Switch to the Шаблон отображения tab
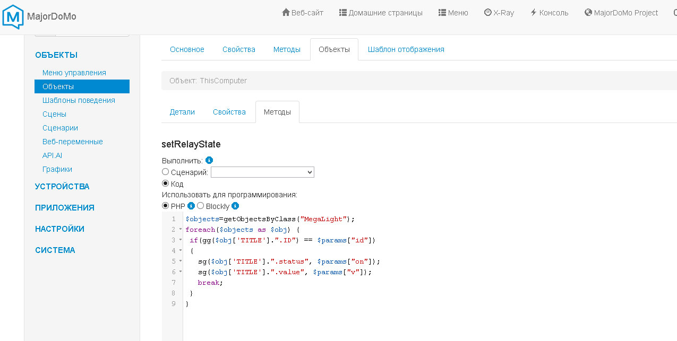This screenshot has width=677, height=341. [x=406, y=49]
